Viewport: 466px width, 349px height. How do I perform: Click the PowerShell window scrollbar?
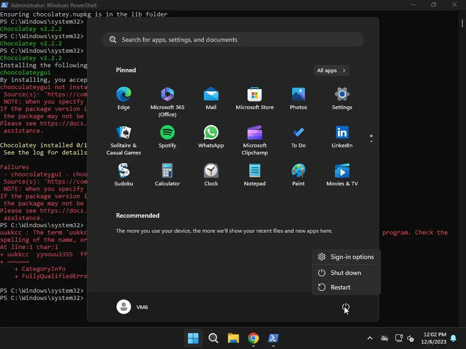coord(462,23)
